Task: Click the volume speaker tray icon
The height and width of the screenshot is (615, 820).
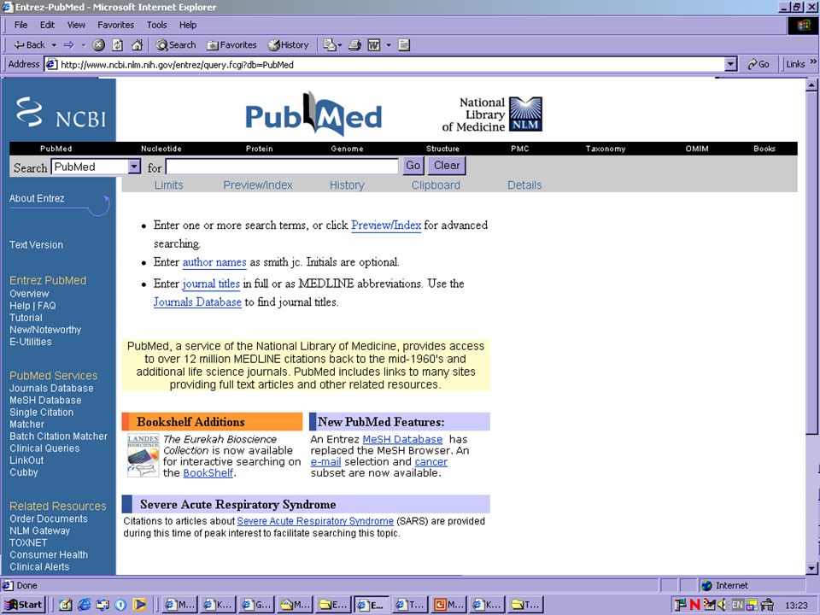Action: [723, 605]
